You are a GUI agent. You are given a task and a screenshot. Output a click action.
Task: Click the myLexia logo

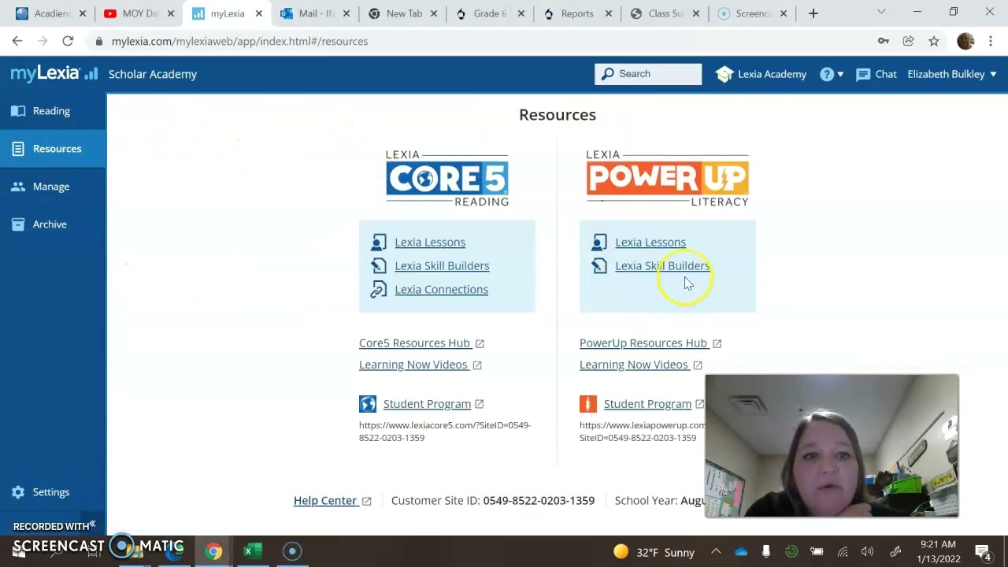point(54,74)
